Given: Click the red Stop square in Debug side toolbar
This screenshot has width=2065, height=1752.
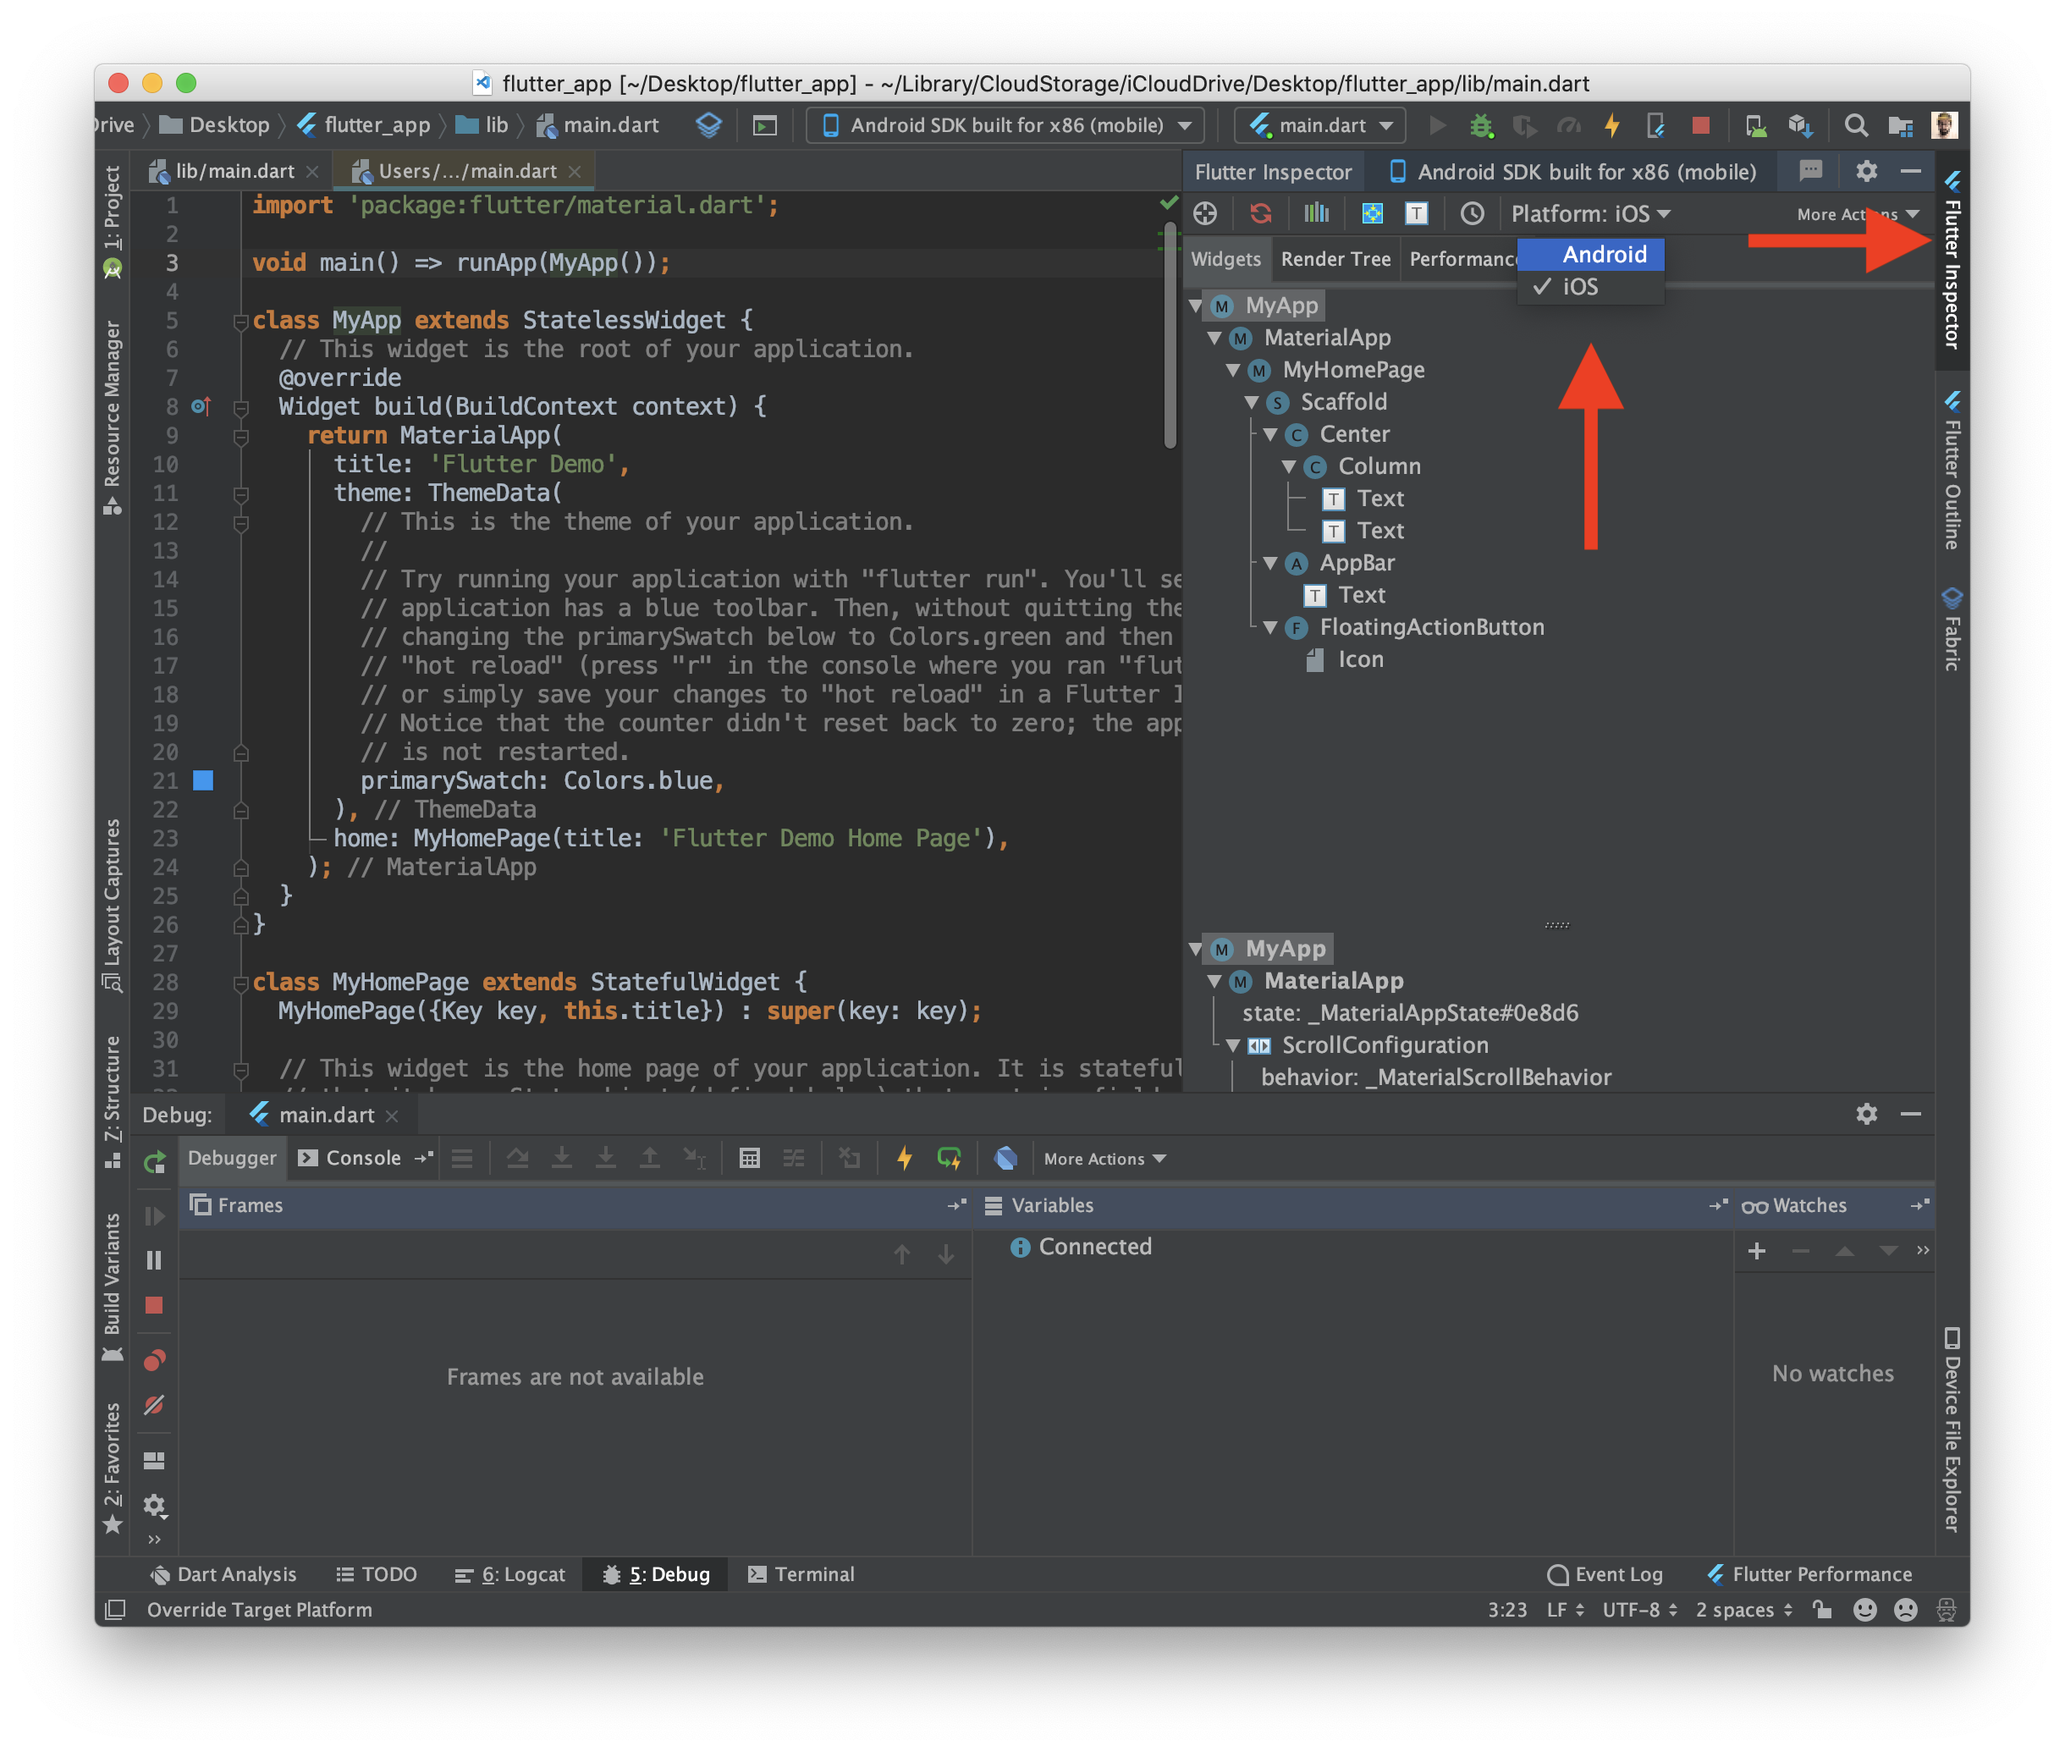Looking at the screenshot, I should coord(154,1306).
